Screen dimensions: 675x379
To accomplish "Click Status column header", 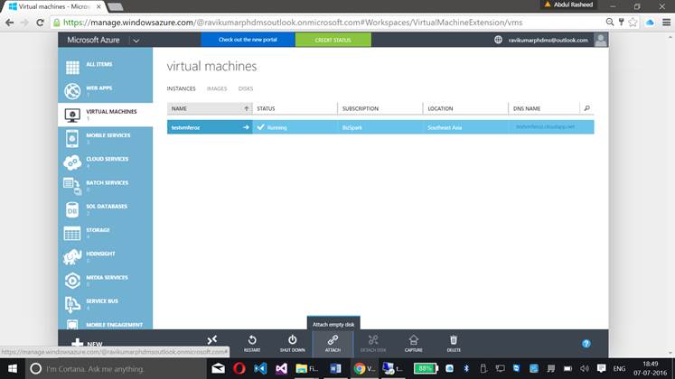I will 295,108.
